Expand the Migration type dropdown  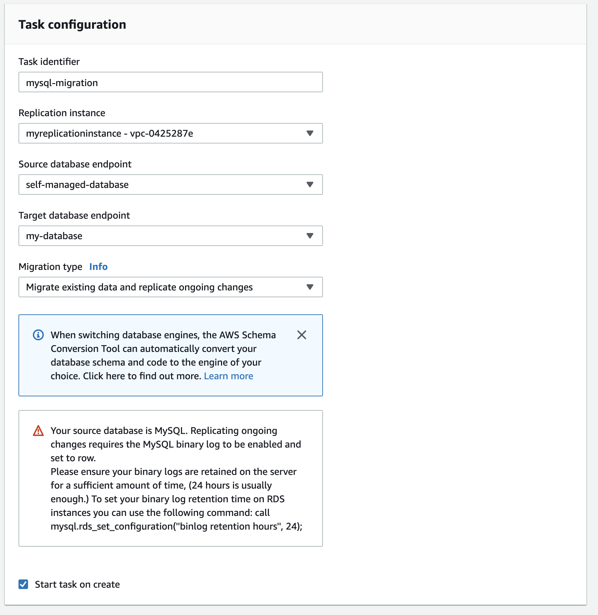(x=170, y=287)
